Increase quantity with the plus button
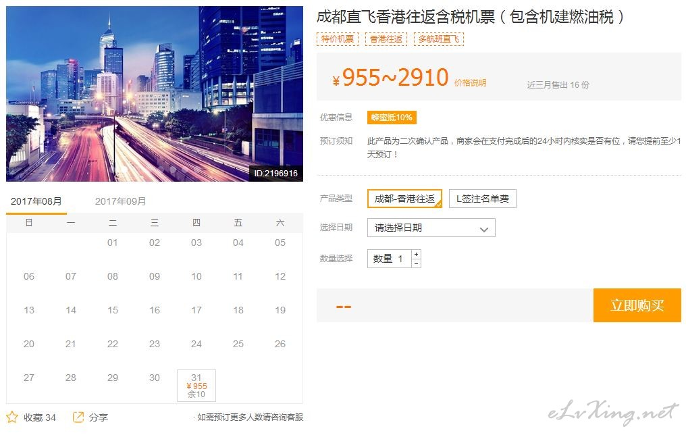The width and height of the screenshot is (686, 435). click(416, 254)
